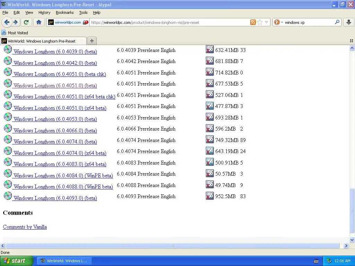Open the address bar history dropdown arrow
The width and height of the screenshot is (355, 266).
267,22
